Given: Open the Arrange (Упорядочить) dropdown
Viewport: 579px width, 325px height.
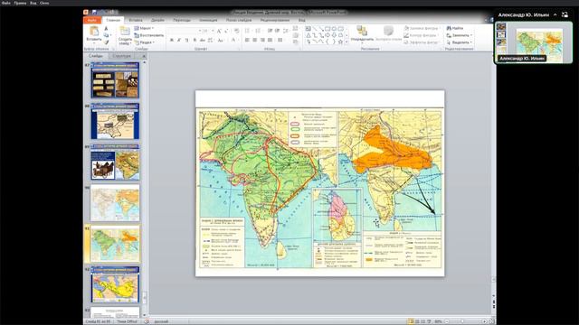Looking at the screenshot, I should [x=362, y=34].
